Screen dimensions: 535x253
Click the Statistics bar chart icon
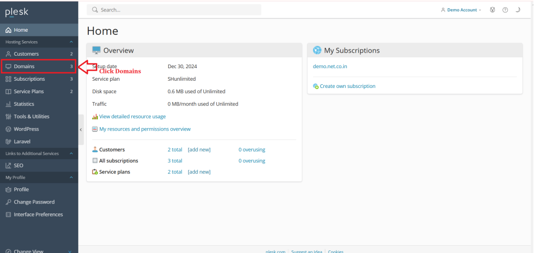click(8, 104)
